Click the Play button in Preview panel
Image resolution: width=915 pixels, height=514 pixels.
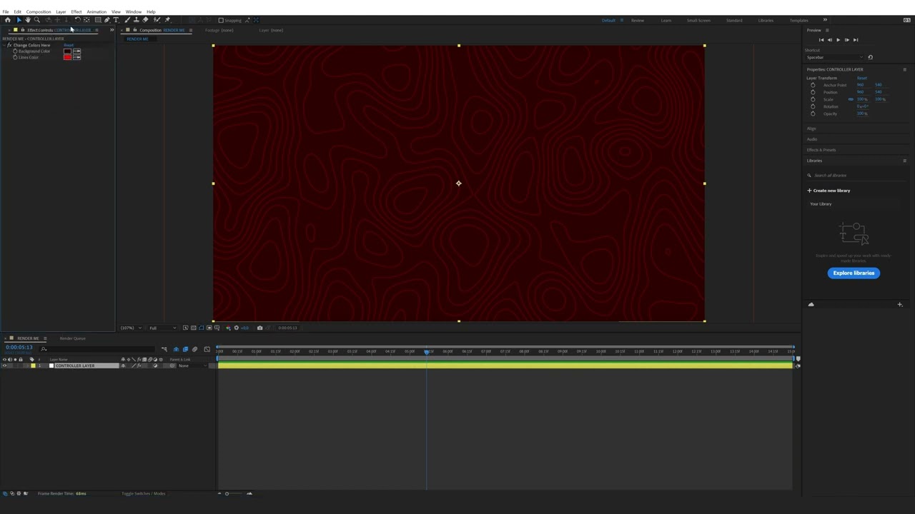pos(839,40)
